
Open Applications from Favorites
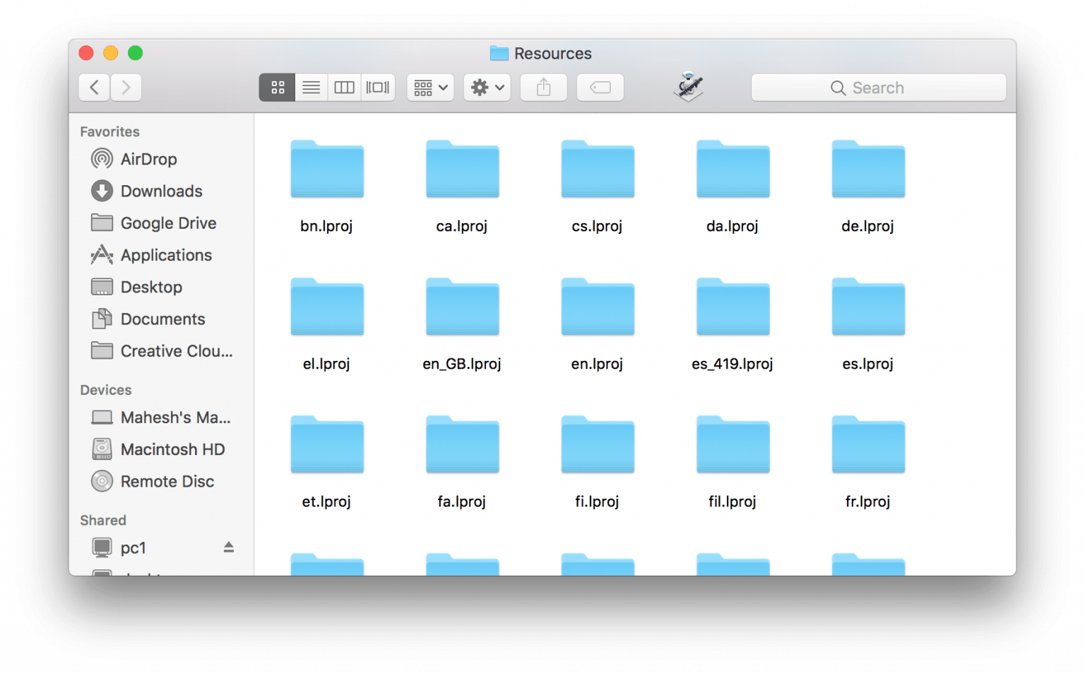(x=166, y=255)
